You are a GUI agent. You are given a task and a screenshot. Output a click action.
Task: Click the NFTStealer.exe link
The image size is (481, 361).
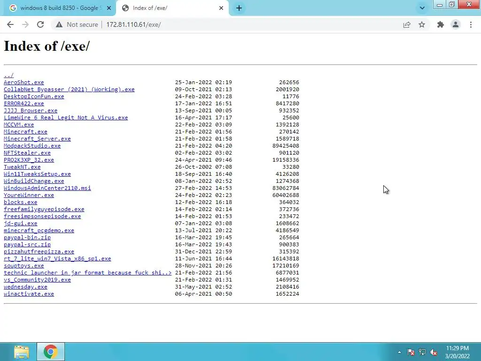pos(27,153)
